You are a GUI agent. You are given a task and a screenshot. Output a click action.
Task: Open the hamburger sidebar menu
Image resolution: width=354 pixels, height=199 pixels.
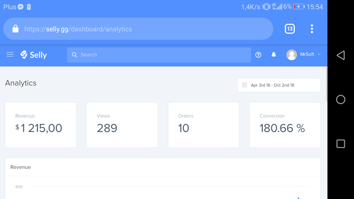point(10,54)
